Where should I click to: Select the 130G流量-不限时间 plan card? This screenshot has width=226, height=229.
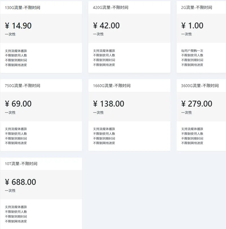point(41,37)
